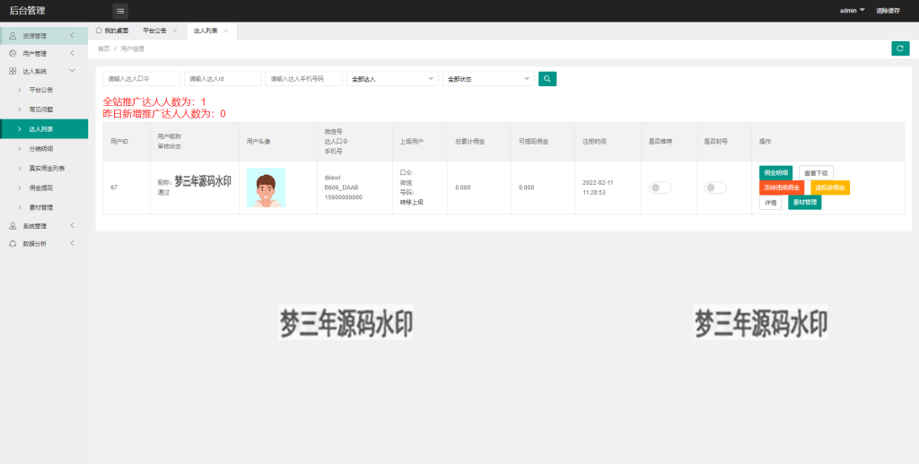Switch to the 我的桌面 tab
919x464 pixels.
[x=112, y=31]
